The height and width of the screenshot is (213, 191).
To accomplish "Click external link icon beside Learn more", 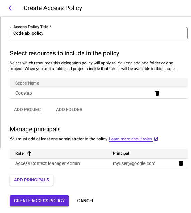I will pyautogui.click(x=156, y=139).
